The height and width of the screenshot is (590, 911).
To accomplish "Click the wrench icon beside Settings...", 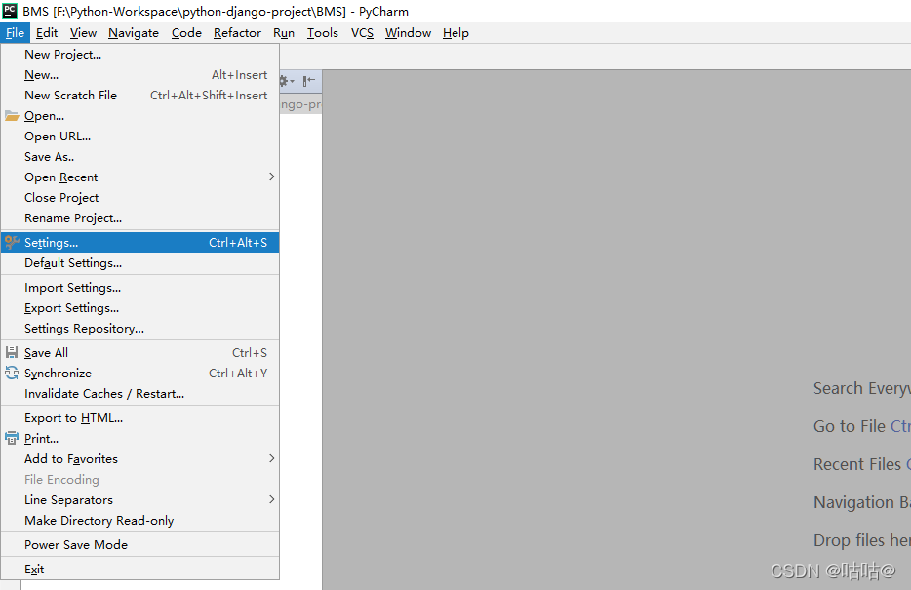I will 12,242.
